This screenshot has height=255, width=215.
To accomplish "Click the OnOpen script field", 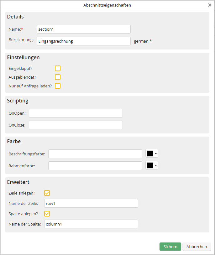I will [76, 113].
